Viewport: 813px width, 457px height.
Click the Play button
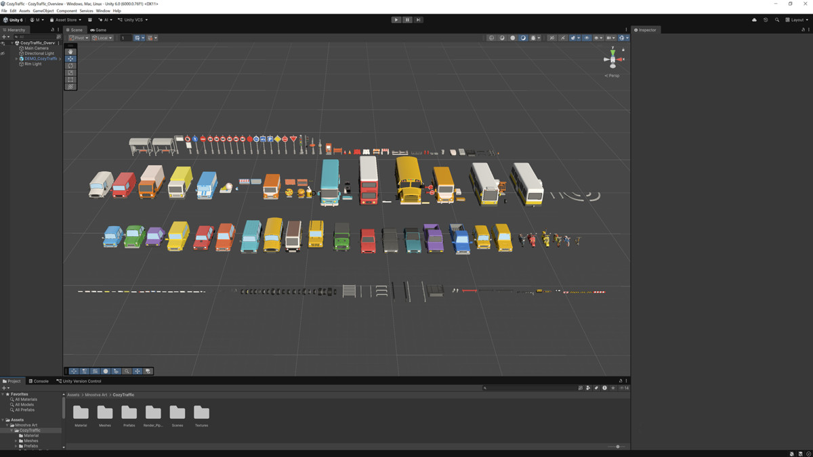tap(396, 20)
